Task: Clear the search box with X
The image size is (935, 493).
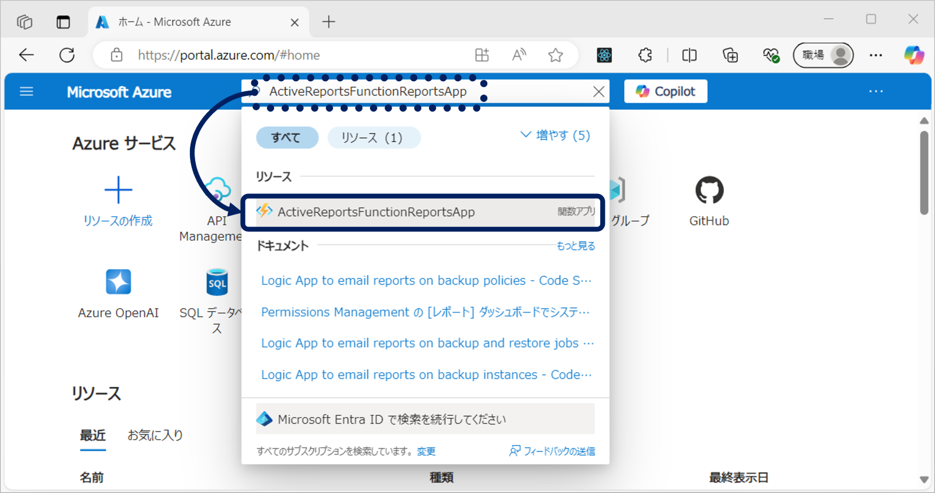Action: pos(599,92)
